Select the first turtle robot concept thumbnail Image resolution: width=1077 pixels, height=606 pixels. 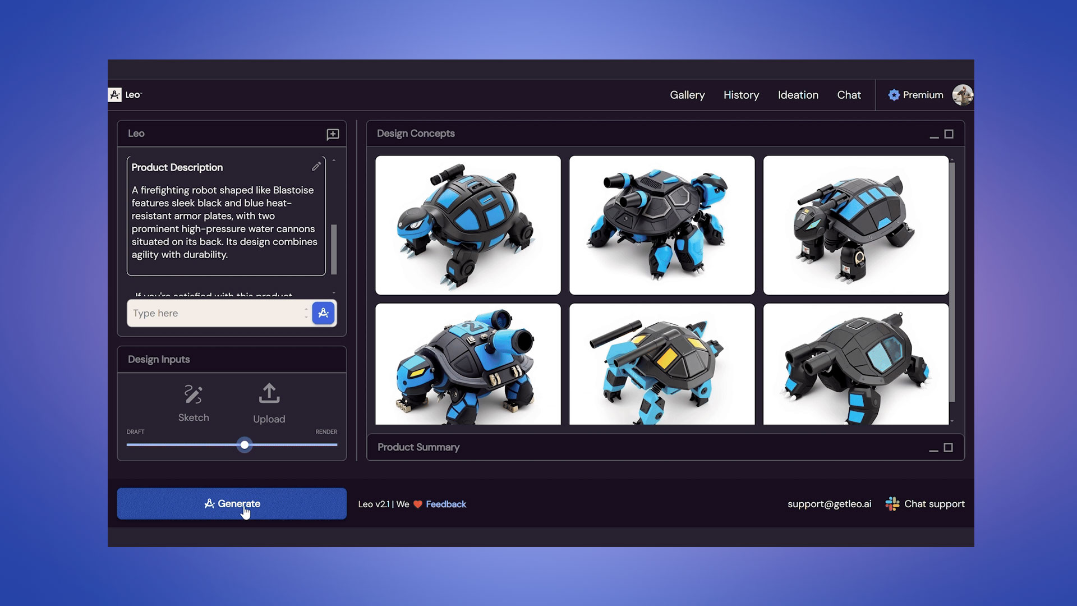[468, 225]
